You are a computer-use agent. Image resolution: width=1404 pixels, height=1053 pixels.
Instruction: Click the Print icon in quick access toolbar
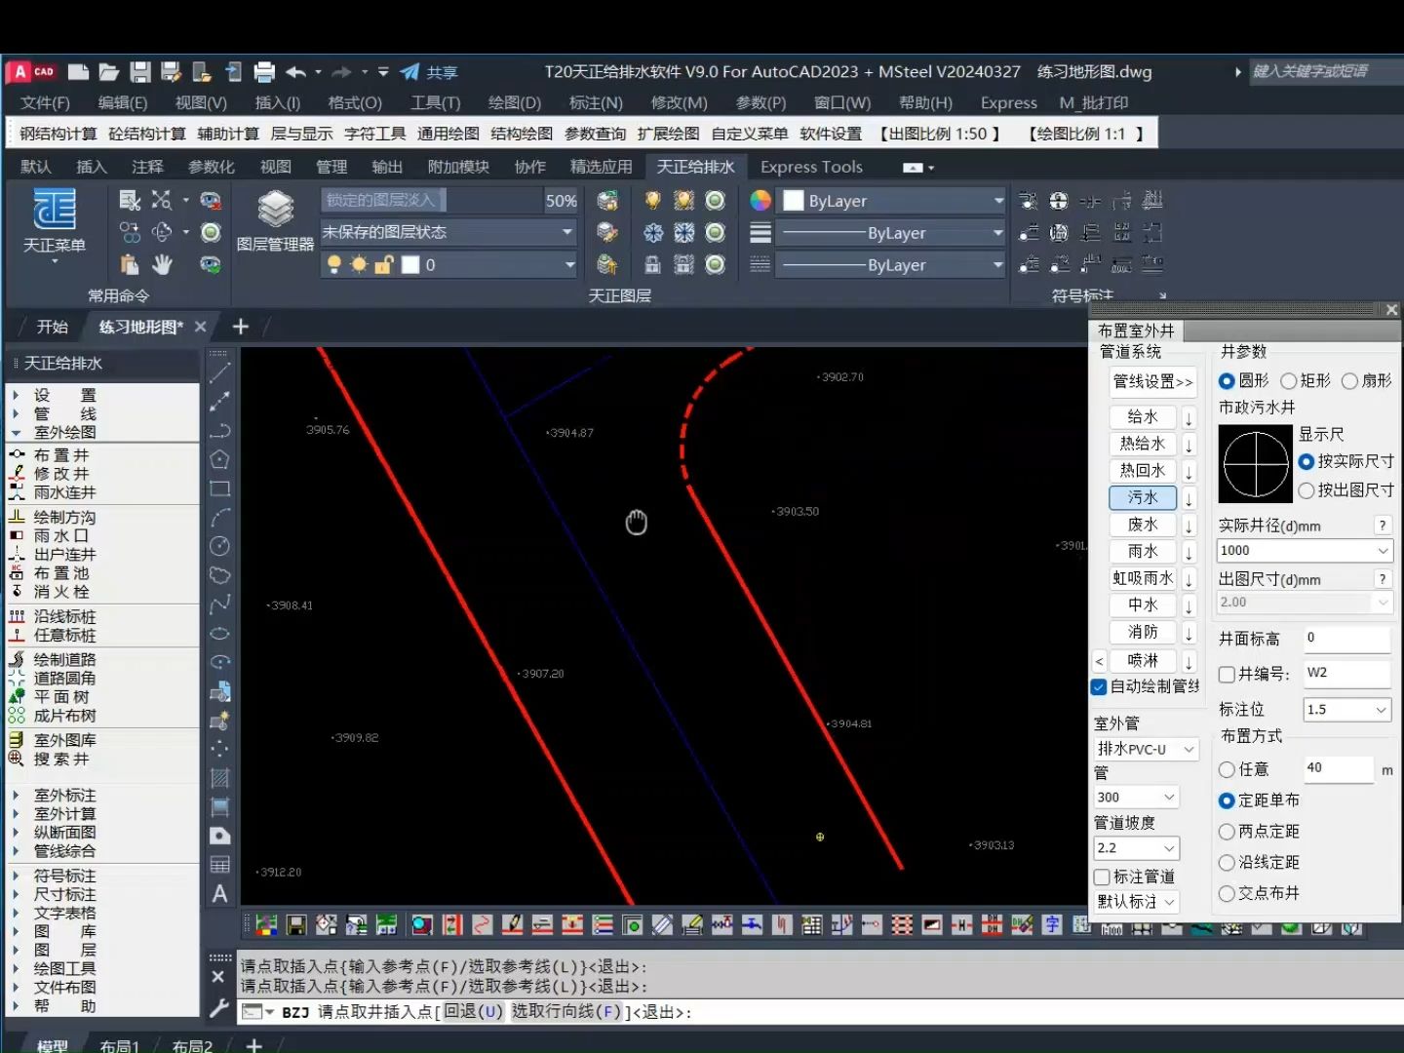tap(264, 72)
